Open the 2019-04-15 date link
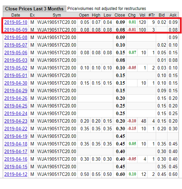182x189 pixels. click(x=16, y=167)
